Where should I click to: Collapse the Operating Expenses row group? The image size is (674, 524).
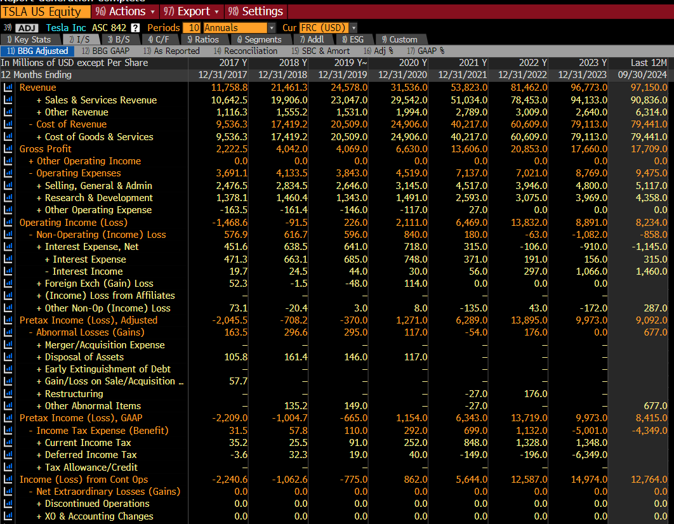[31, 173]
